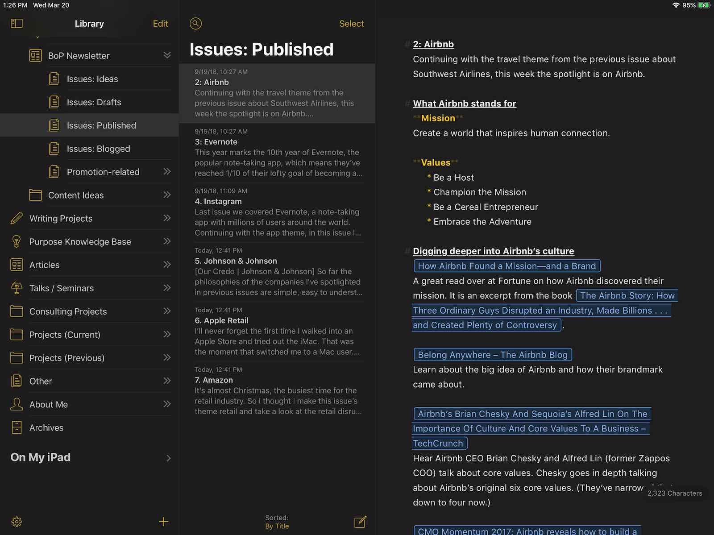Image resolution: width=714 pixels, height=535 pixels.
Task: Click the Writing Projects pencil icon
Action: [x=17, y=218]
